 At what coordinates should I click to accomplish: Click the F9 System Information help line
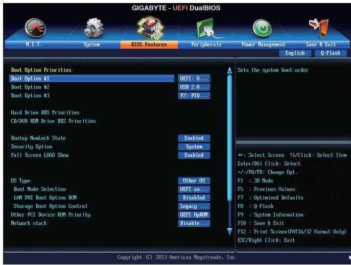point(271,215)
